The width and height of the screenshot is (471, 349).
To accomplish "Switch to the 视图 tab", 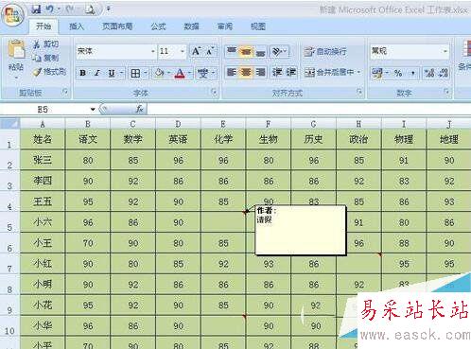I will 258,26.
